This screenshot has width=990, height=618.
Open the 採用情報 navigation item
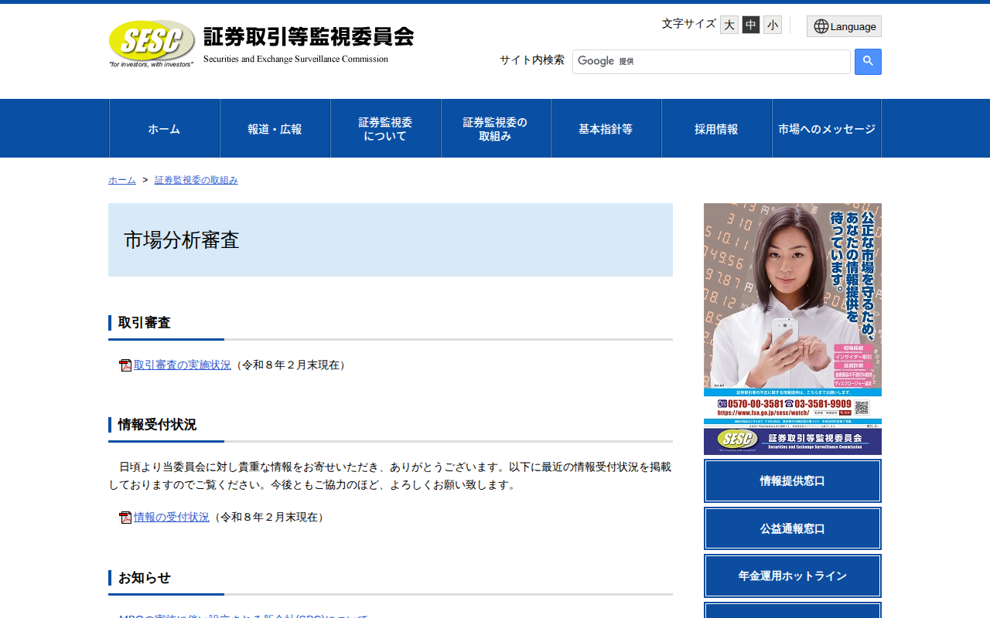pyautogui.click(x=716, y=128)
